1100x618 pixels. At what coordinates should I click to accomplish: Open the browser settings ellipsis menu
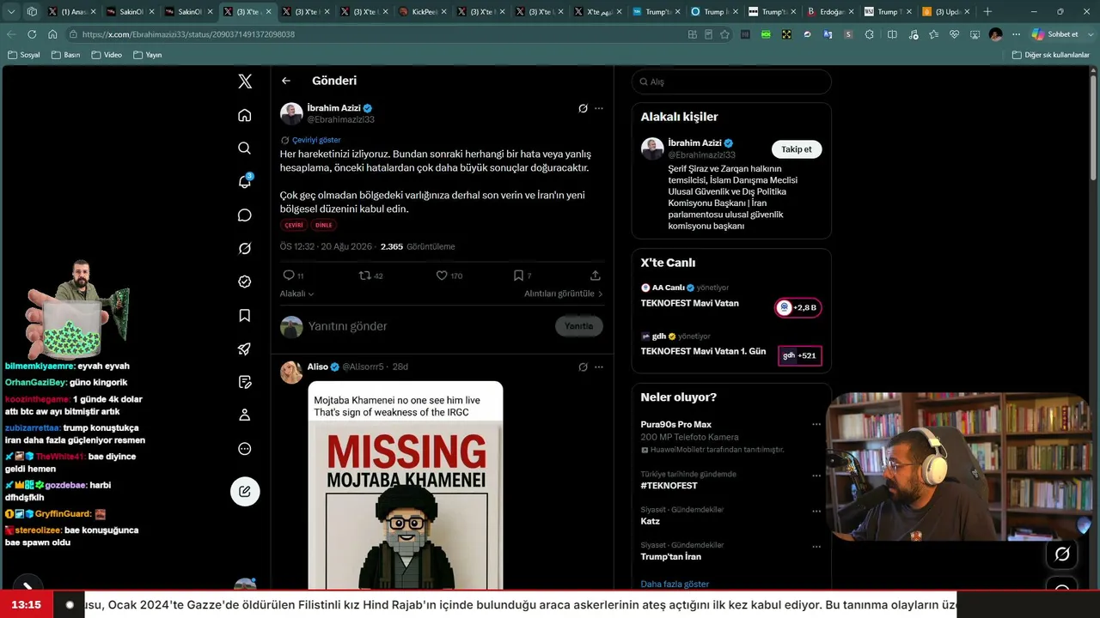pos(1016,34)
